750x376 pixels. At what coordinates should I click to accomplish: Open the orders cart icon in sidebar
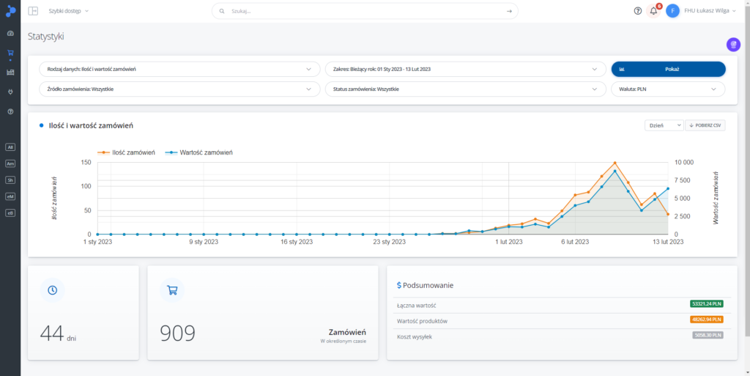10,53
